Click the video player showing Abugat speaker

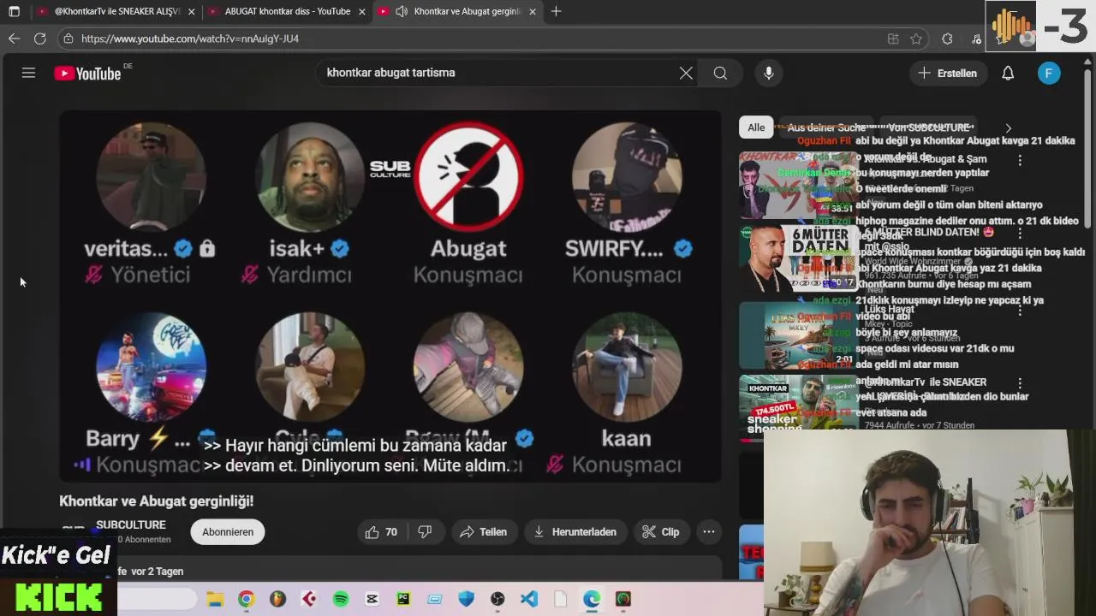(390, 296)
